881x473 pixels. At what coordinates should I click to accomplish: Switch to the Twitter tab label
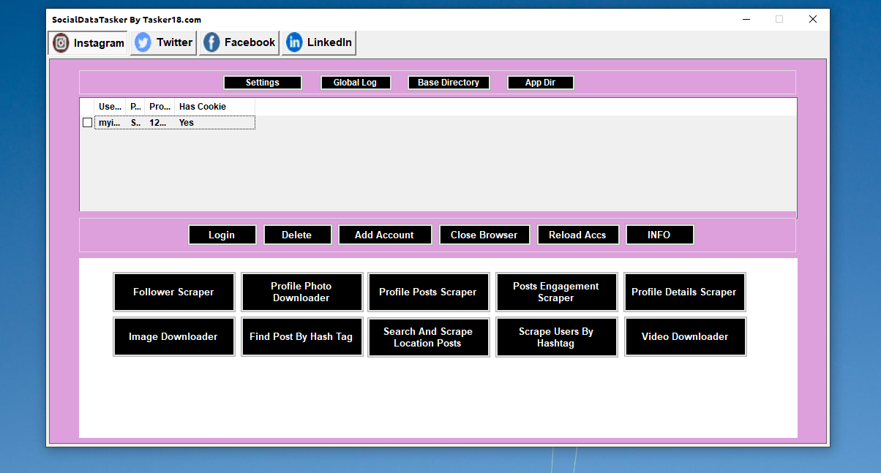175,42
